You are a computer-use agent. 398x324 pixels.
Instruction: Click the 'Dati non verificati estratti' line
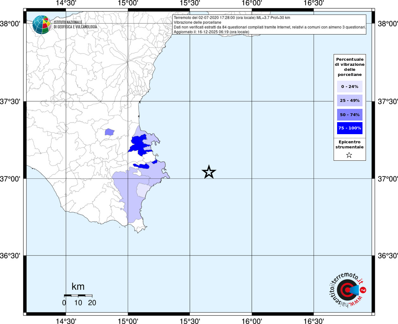click(x=270, y=27)
